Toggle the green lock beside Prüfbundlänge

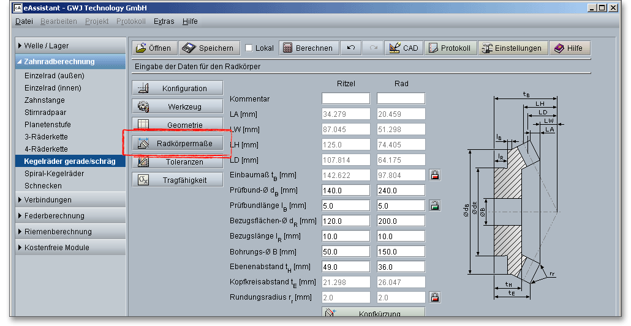coord(435,206)
